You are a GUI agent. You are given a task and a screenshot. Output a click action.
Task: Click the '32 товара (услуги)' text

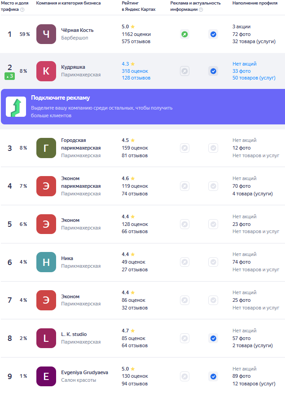click(x=254, y=42)
